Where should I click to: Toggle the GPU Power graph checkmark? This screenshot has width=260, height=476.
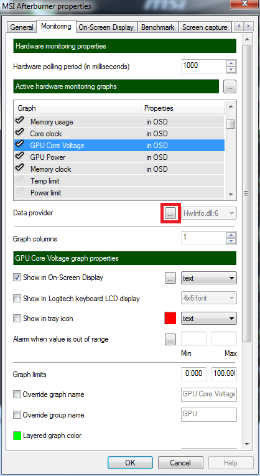(20, 156)
